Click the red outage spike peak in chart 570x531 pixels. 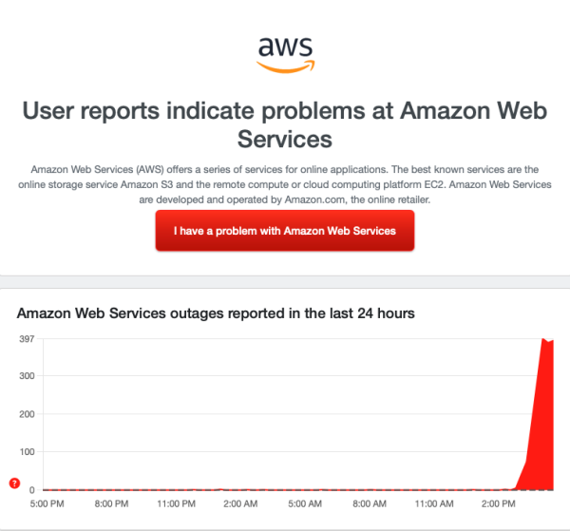pos(544,340)
